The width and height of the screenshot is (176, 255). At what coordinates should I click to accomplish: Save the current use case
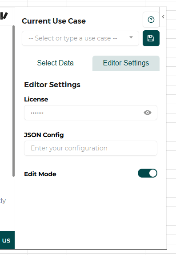click(x=151, y=38)
